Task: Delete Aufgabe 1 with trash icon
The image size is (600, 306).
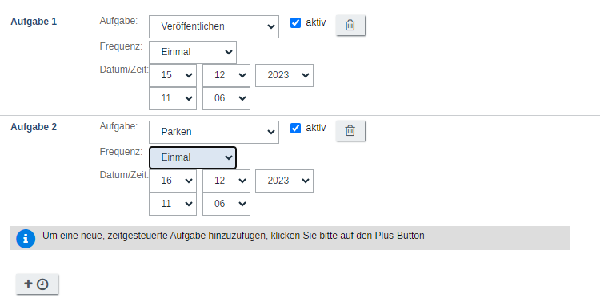Action: click(x=350, y=26)
